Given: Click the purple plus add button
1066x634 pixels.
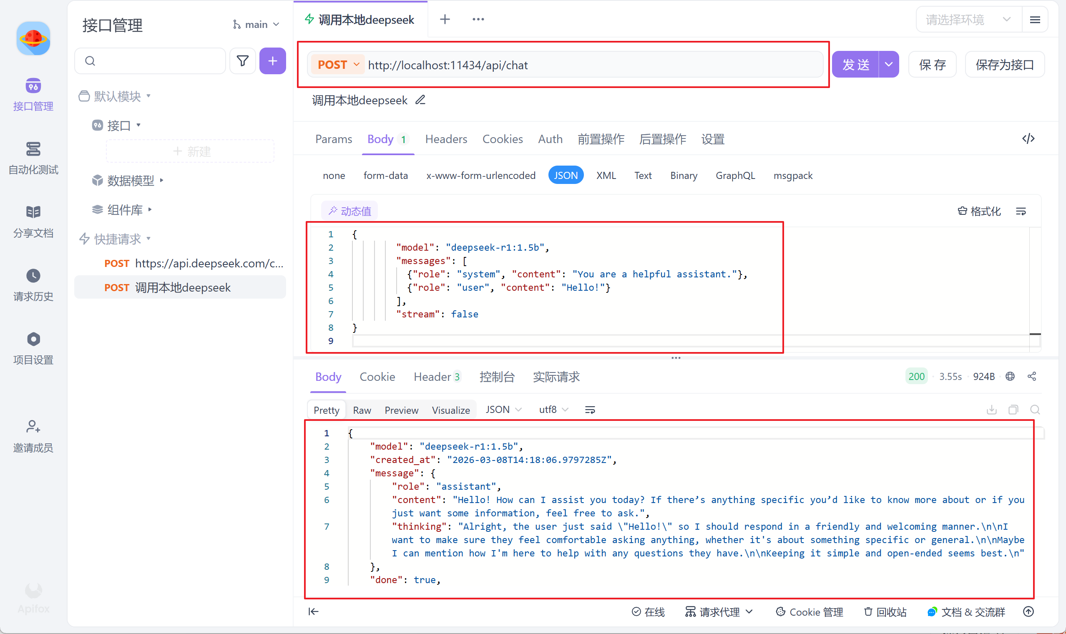Looking at the screenshot, I should [x=272, y=61].
